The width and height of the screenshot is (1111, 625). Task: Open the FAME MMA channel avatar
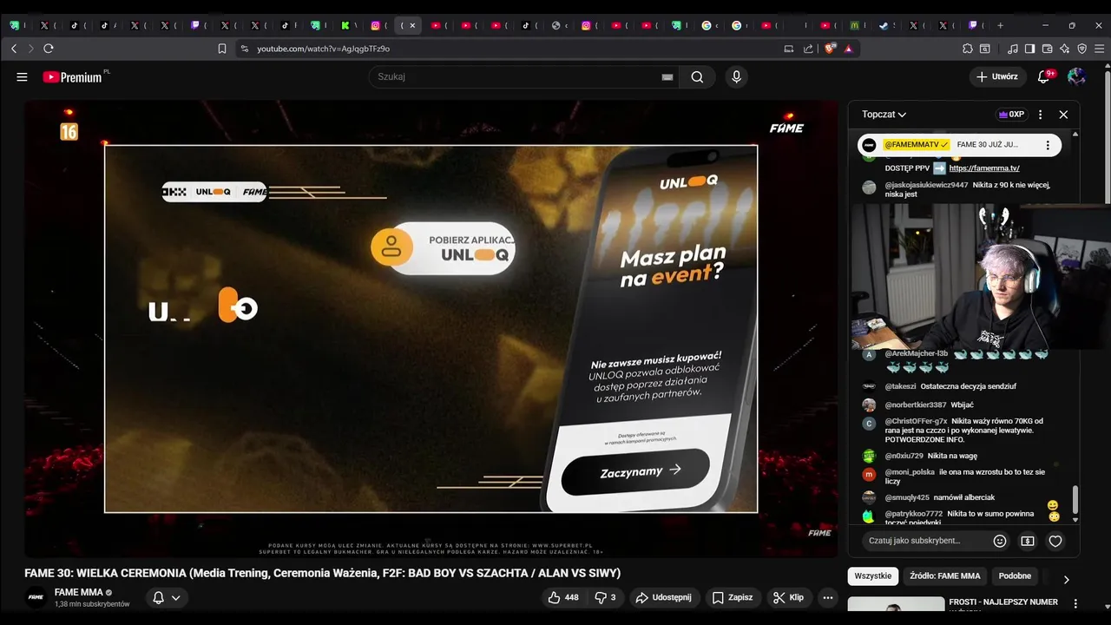point(36,597)
